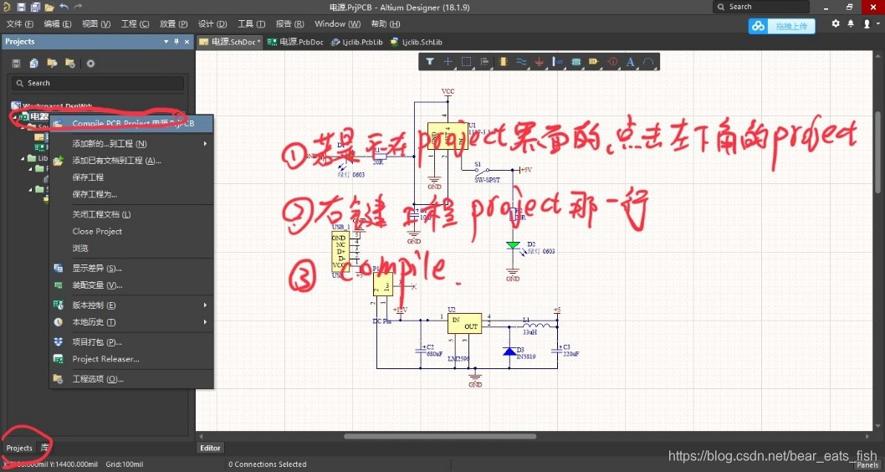Select the text string 'A' tool

631,62
